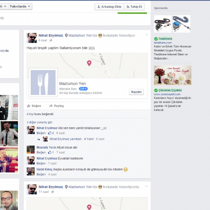
Task: Open Nihat Eryılmaz name in 11 saat post
Action: 51,187
